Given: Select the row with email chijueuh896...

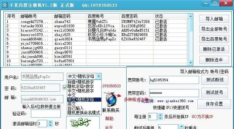Looking at the screenshot, I should (x=96, y=56).
